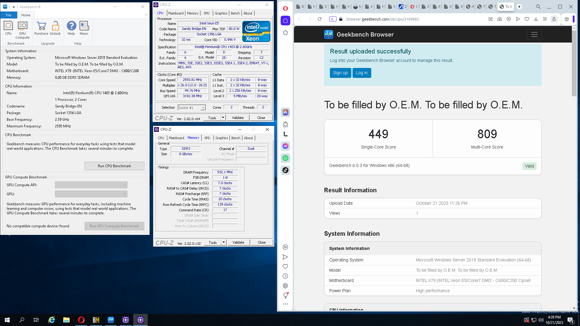Image resolution: width=580 pixels, height=326 pixels.
Task: Open Internet Explorer from taskbar
Action: pos(52,320)
